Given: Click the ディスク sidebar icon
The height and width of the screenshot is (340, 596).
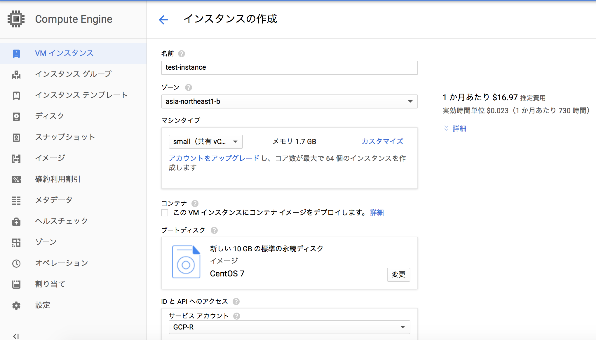Looking at the screenshot, I should [16, 116].
